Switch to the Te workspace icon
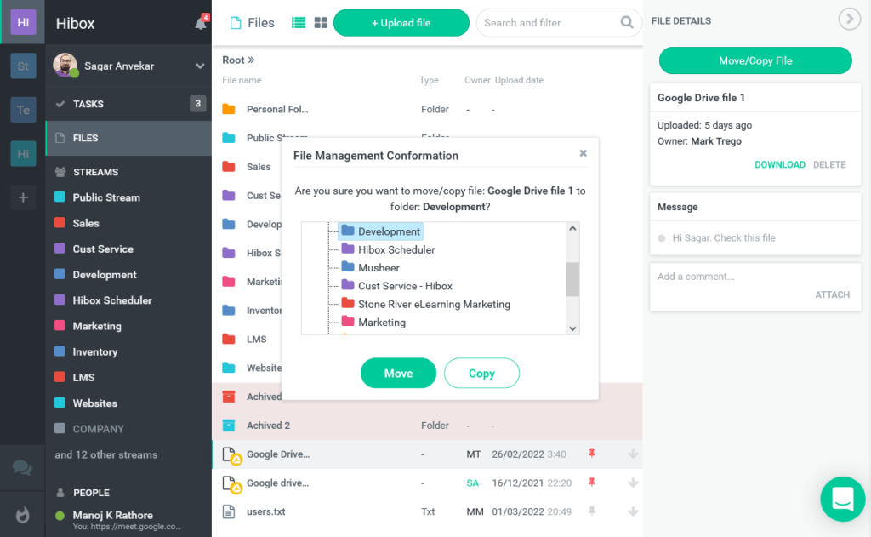The image size is (871, 537). coord(22,110)
